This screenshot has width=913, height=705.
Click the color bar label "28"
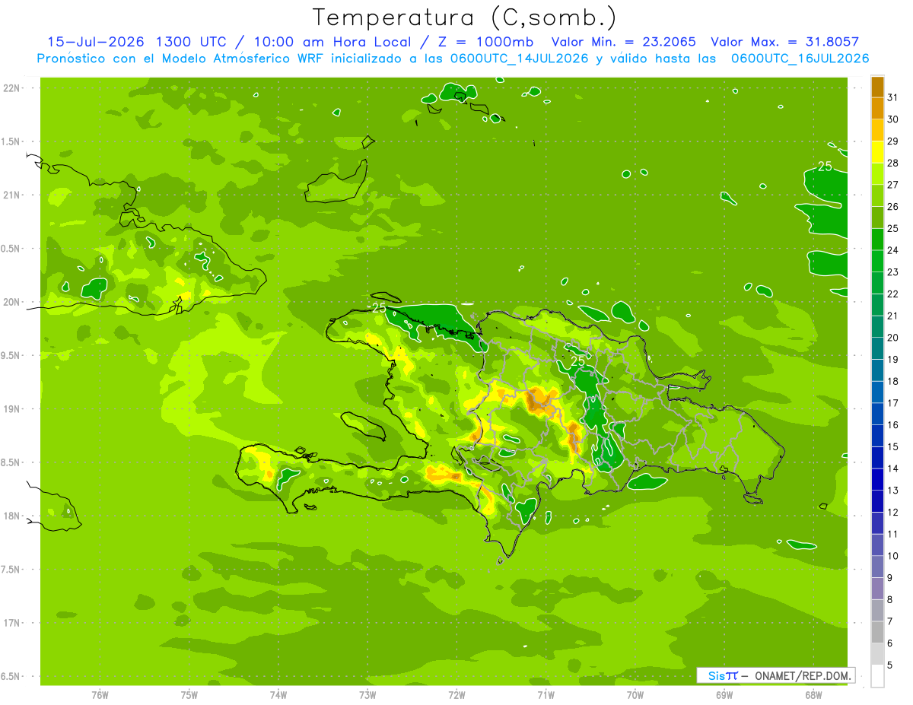(893, 163)
